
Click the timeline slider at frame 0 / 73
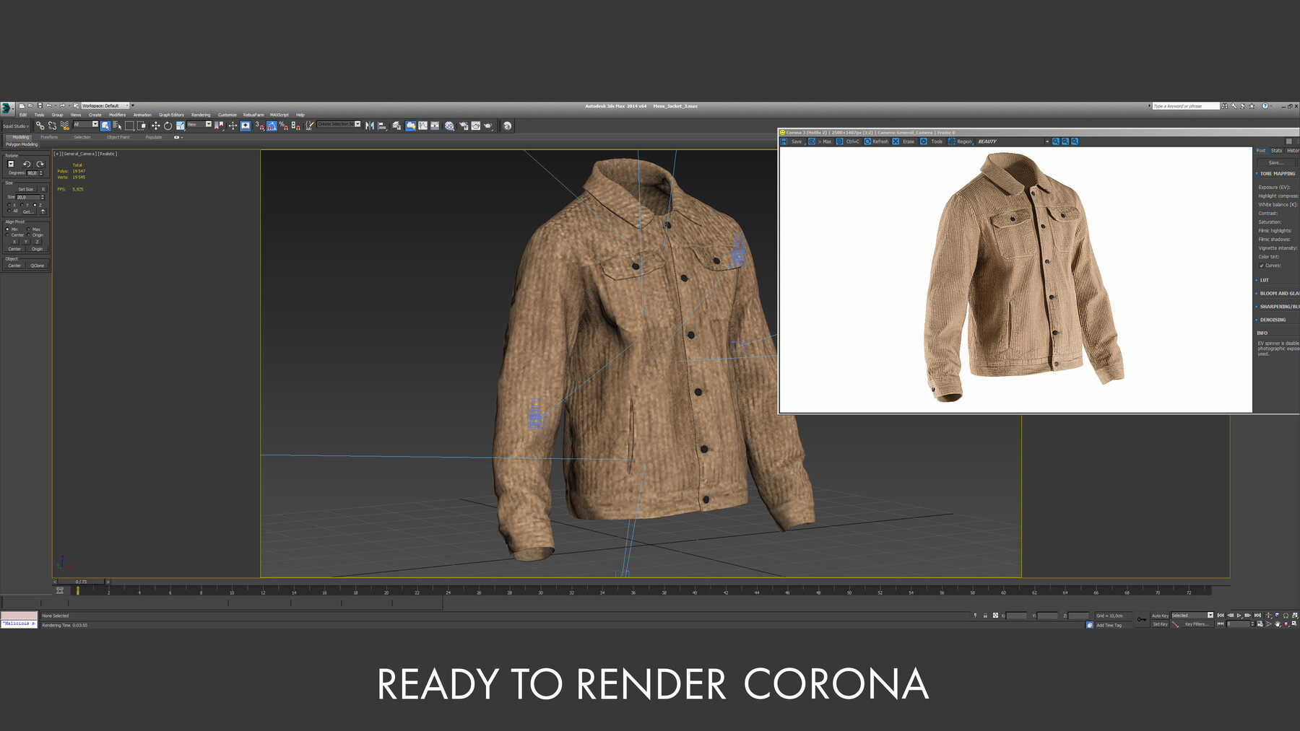click(x=81, y=582)
